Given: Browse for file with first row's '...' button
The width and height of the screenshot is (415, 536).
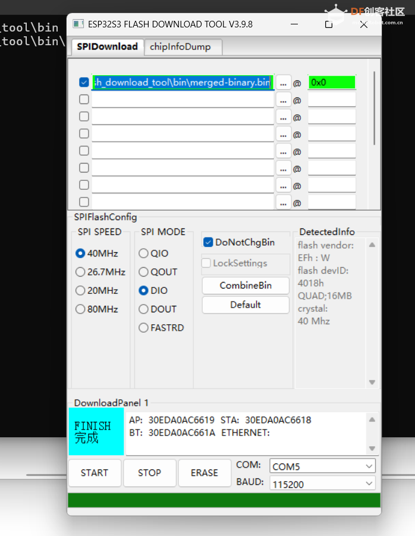Looking at the screenshot, I should (x=283, y=83).
